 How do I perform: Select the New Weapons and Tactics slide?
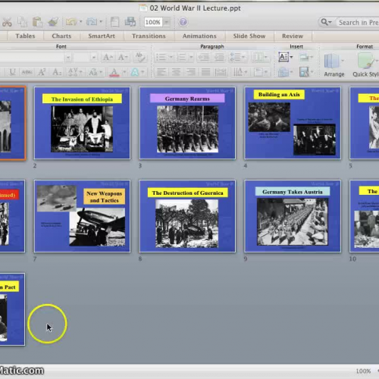(x=82, y=216)
